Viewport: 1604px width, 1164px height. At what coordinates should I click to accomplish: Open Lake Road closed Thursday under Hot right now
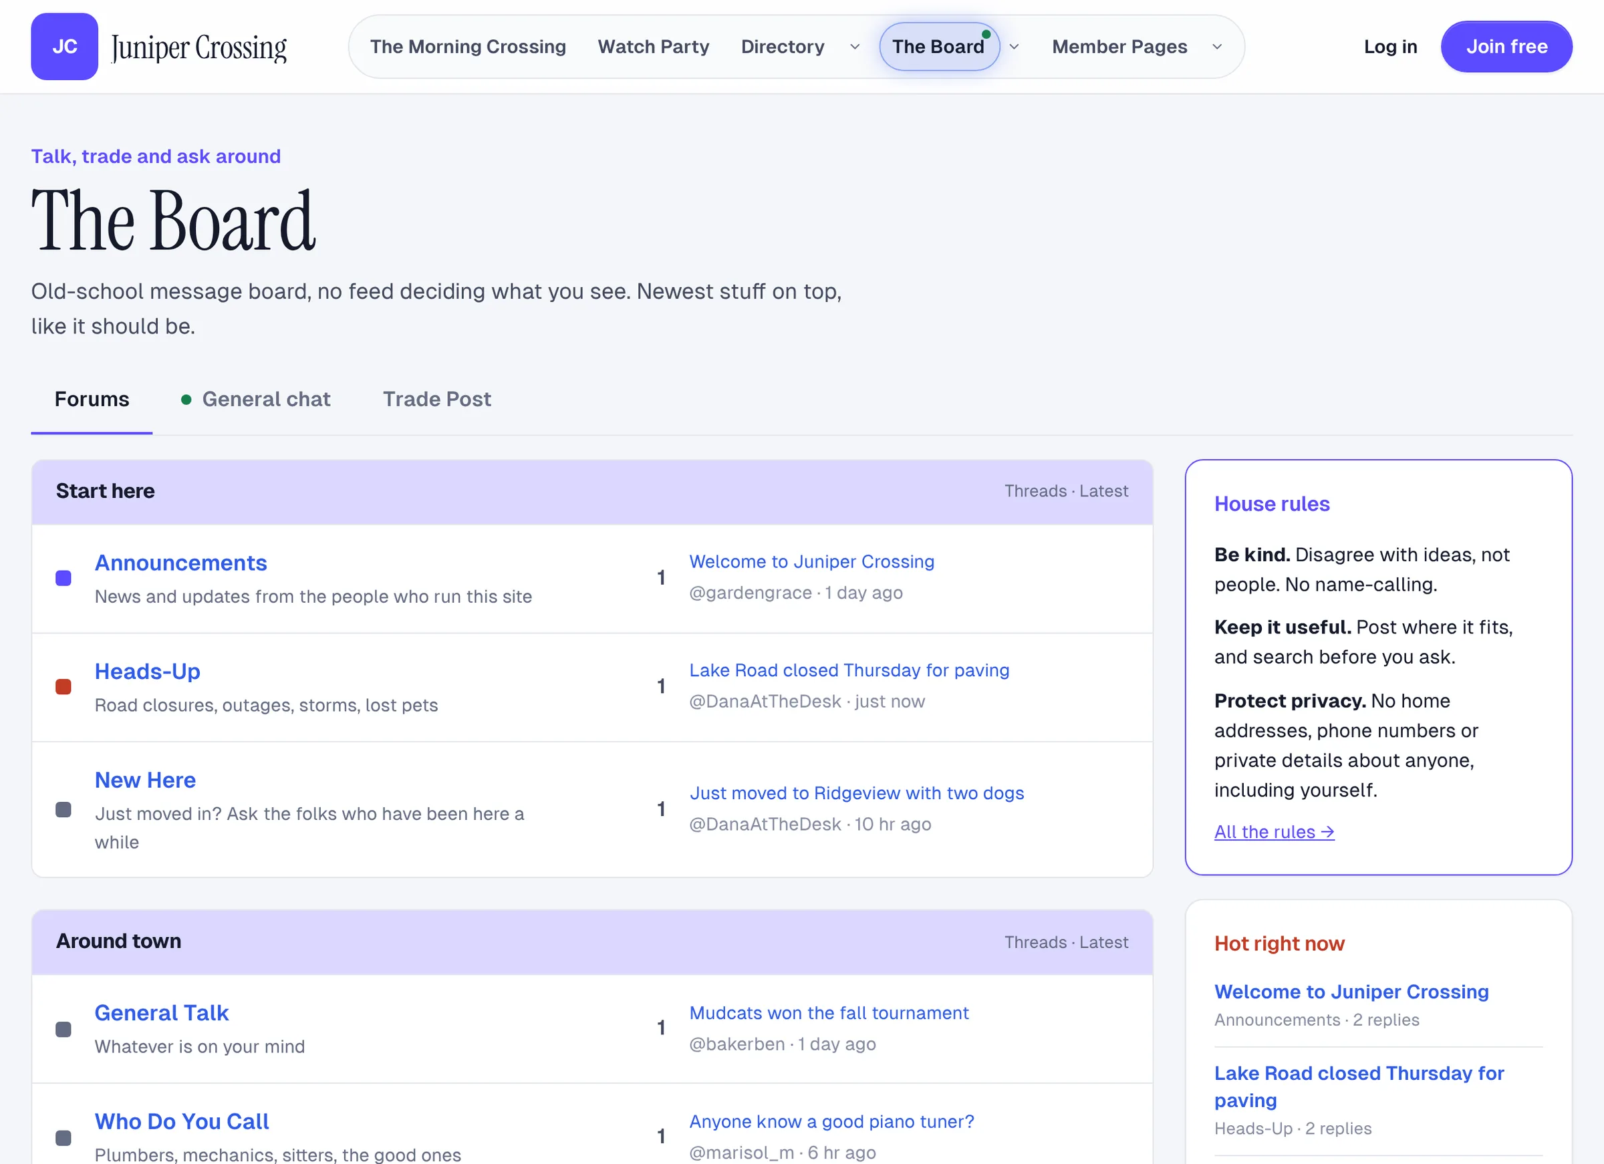point(1359,1087)
